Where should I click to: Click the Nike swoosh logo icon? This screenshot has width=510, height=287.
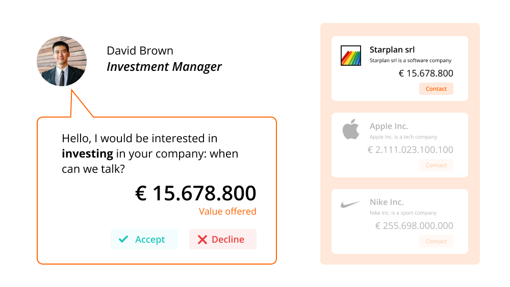coord(351,204)
